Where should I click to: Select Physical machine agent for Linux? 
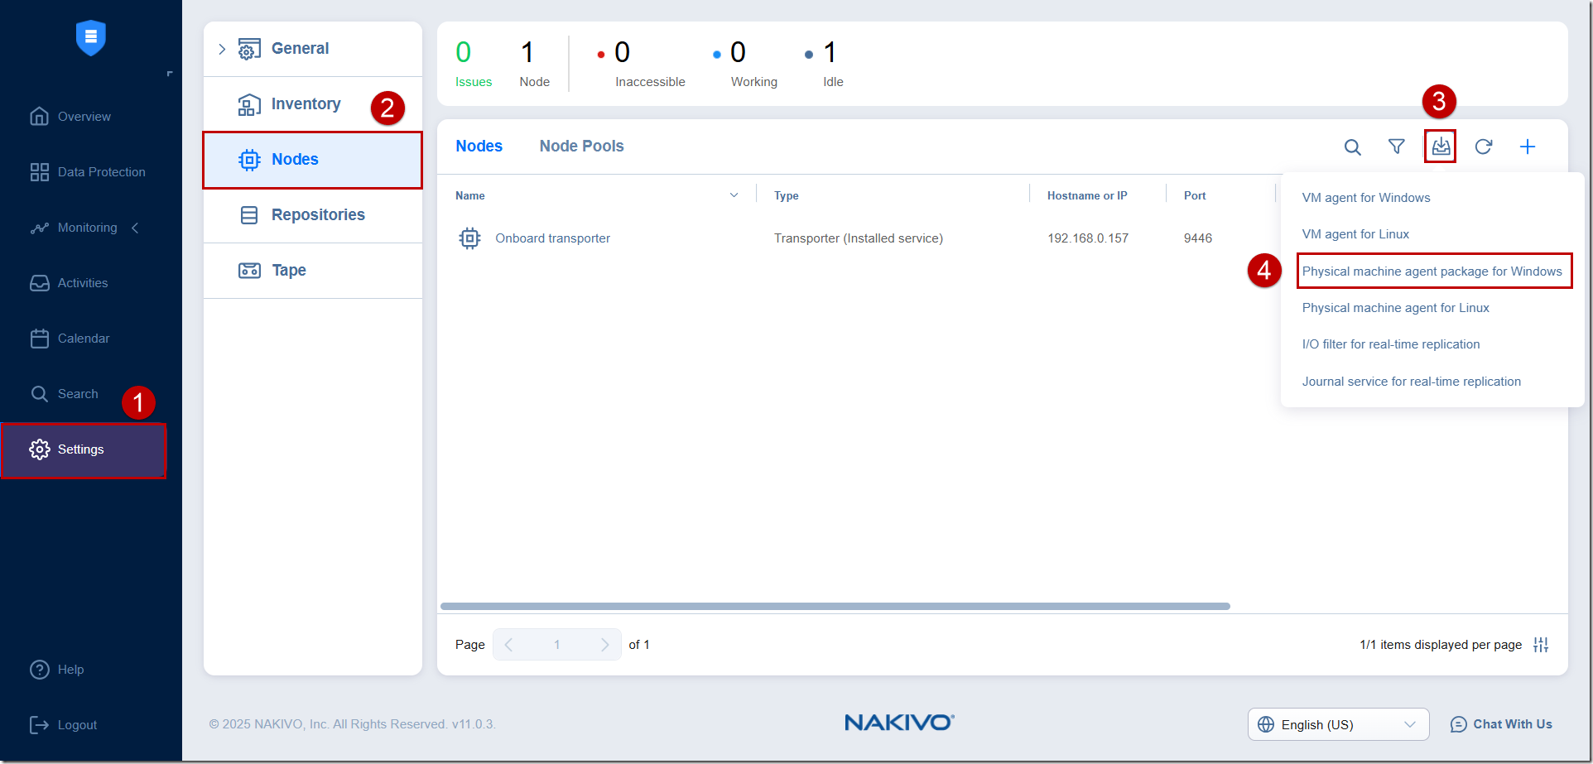tap(1396, 308)
